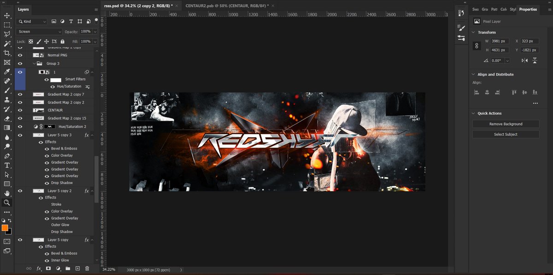553x275 pixels.
Task: Select the Dodge tool
Action: pyautogui.click(x=7, y=146)
